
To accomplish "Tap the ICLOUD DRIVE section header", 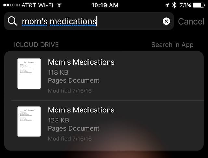I will (x=36, y=45).
